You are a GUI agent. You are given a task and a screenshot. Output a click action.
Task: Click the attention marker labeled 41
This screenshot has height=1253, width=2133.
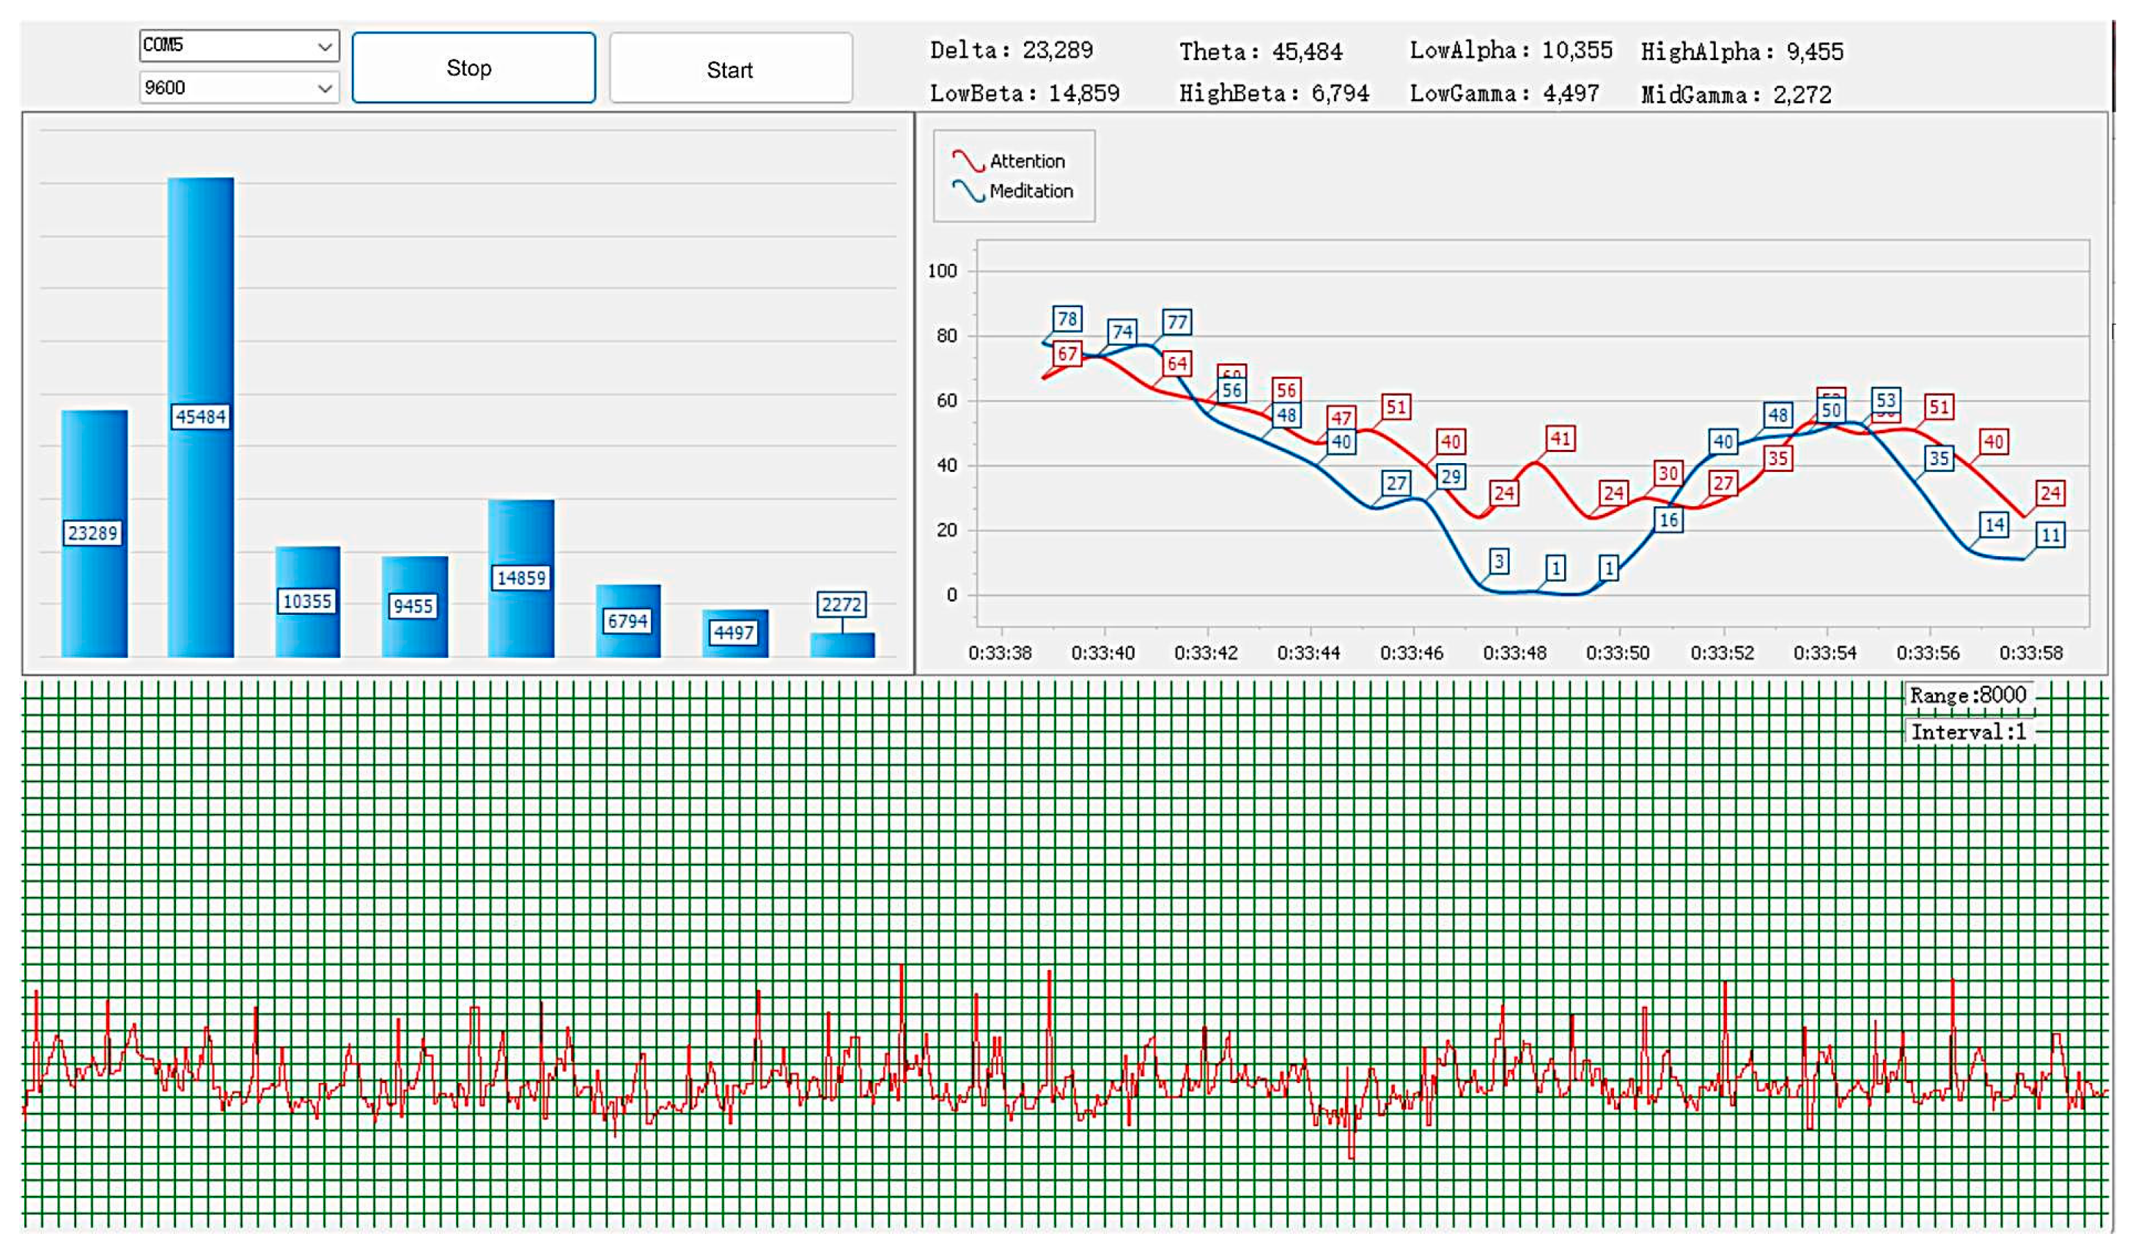pyautogui.click(x=1560, y=438)
